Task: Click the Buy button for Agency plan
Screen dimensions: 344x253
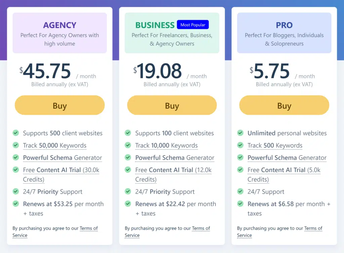Action: (x=60, y=106)
